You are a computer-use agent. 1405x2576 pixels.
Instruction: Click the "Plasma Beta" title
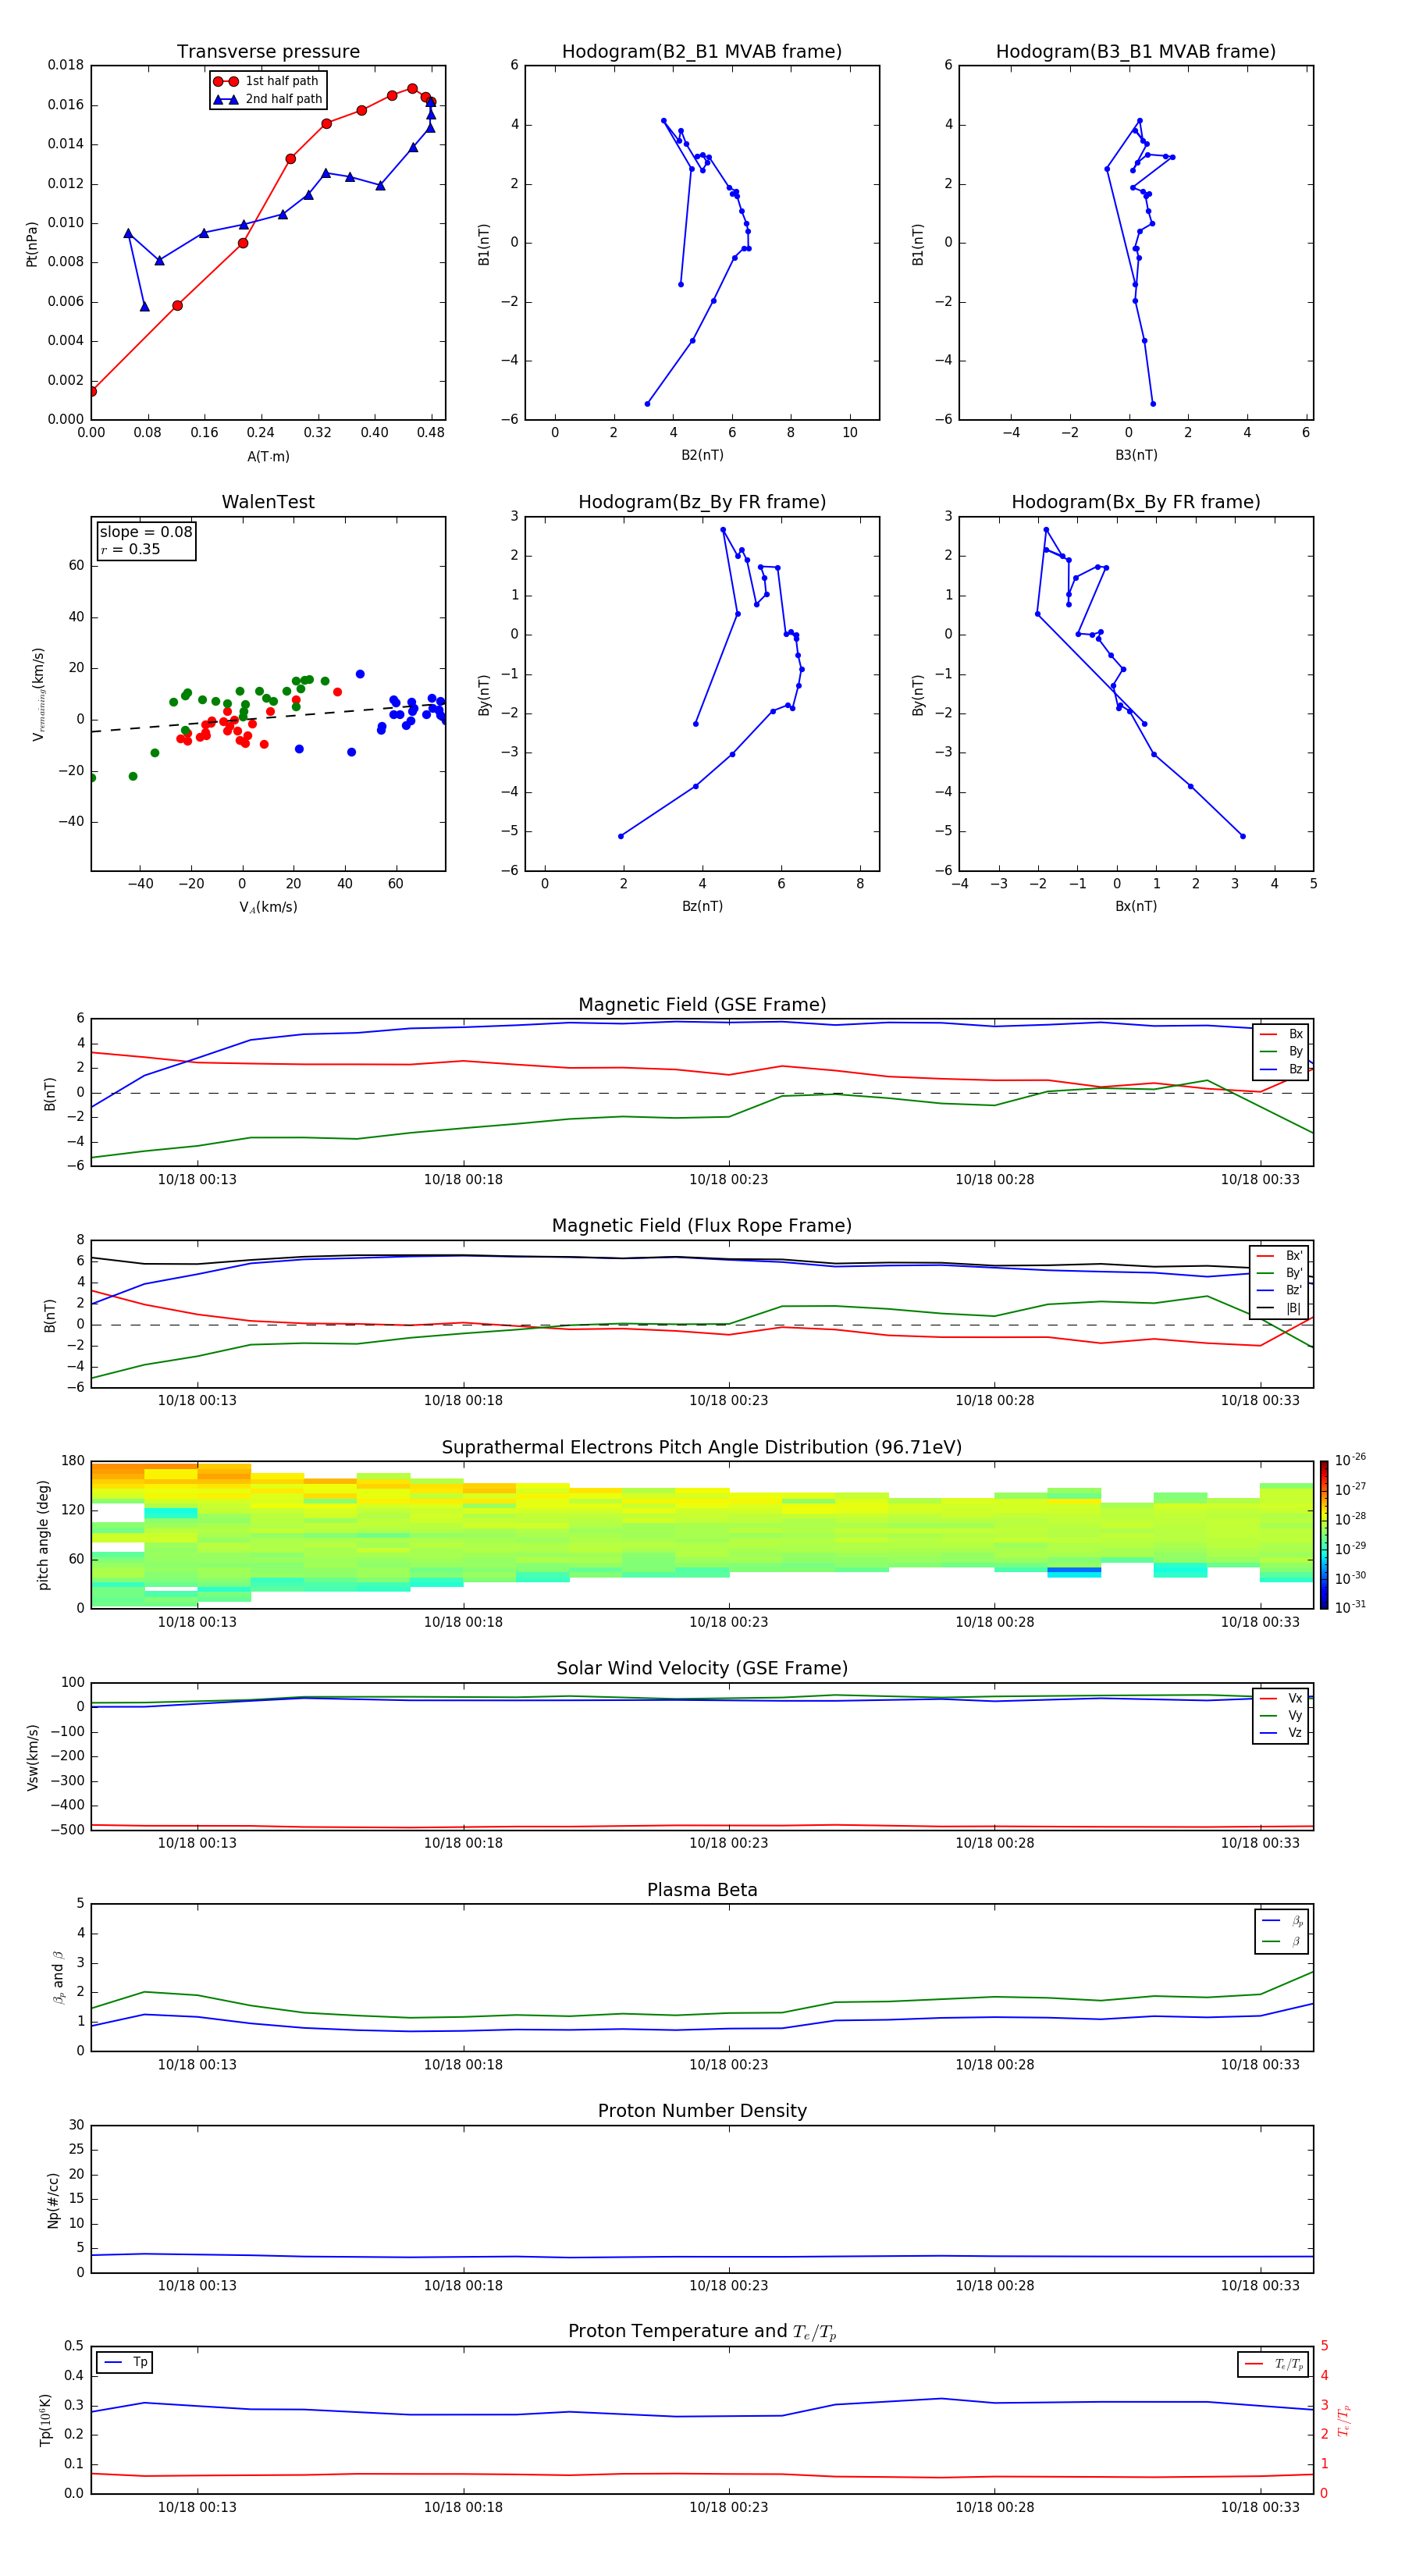702,1890
